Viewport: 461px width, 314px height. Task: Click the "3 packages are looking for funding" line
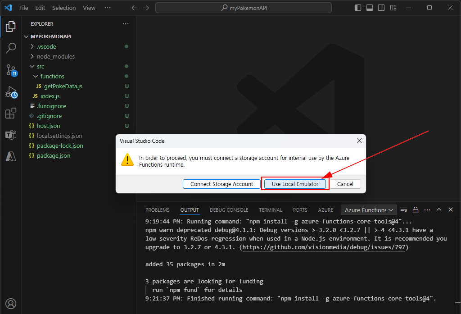pyautogui.click(x=204, y=281)
